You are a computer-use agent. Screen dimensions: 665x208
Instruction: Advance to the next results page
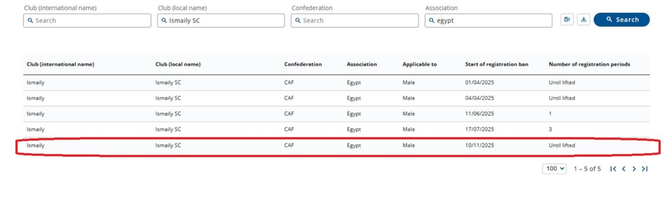tap(634, 169)
